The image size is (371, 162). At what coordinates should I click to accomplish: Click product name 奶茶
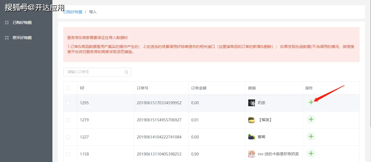pyautogui.click(x=262, y=103)
